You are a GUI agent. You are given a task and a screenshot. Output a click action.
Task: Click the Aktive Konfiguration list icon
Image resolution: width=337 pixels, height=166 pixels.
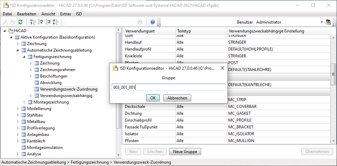pos(17,37)
